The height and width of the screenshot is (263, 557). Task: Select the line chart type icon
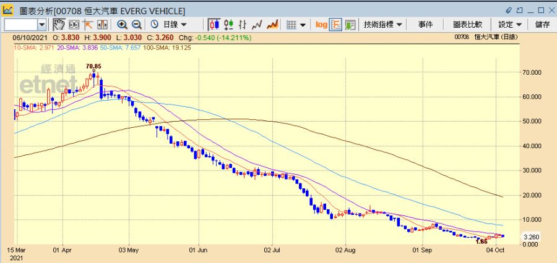coord(257,24)
